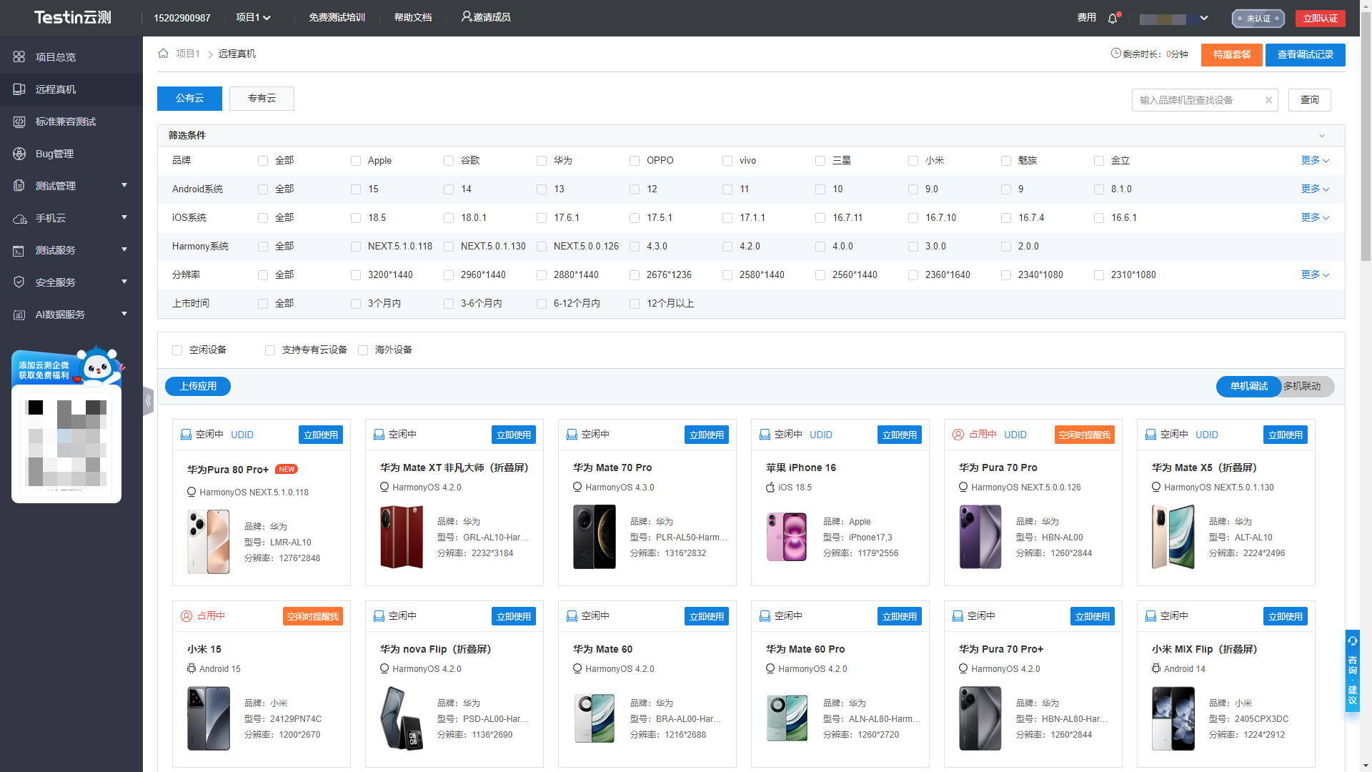This screenshot has height=772, width=1372.
Task: Click the home icon in breadcrumb
Action: (x=163, y=54)
